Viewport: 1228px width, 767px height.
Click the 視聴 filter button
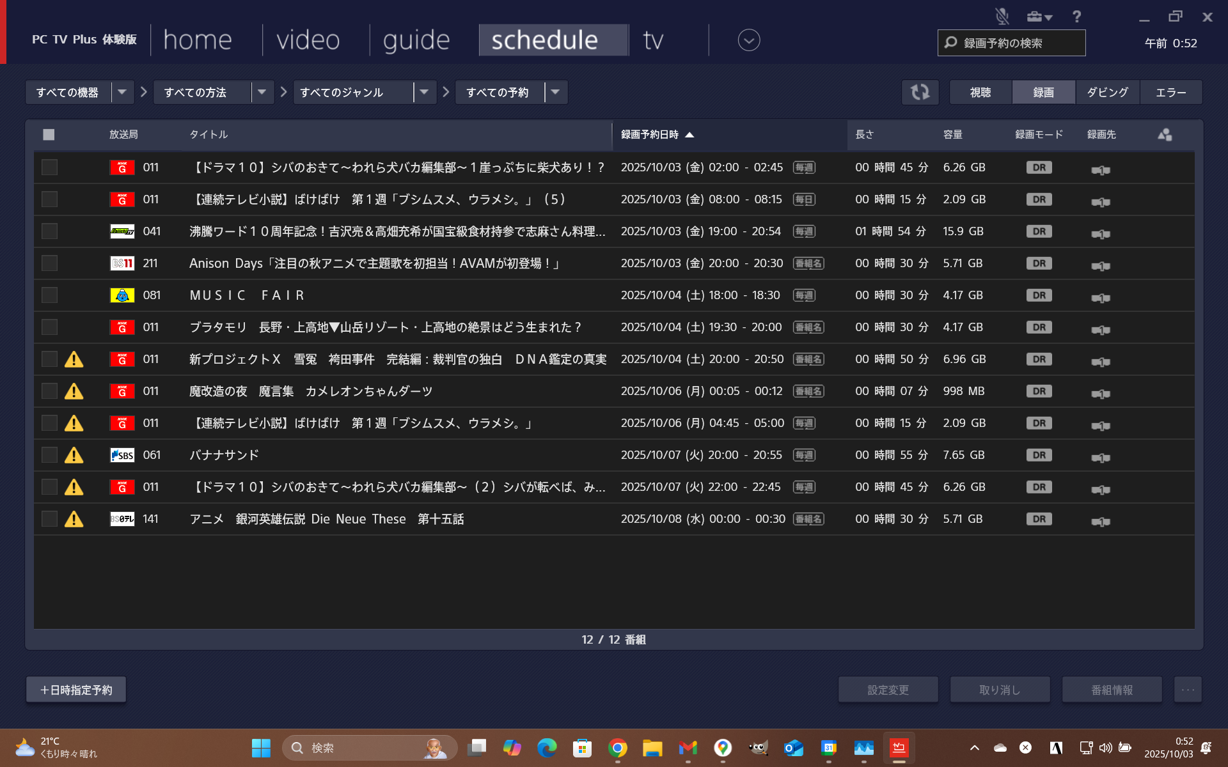(980, 92)
